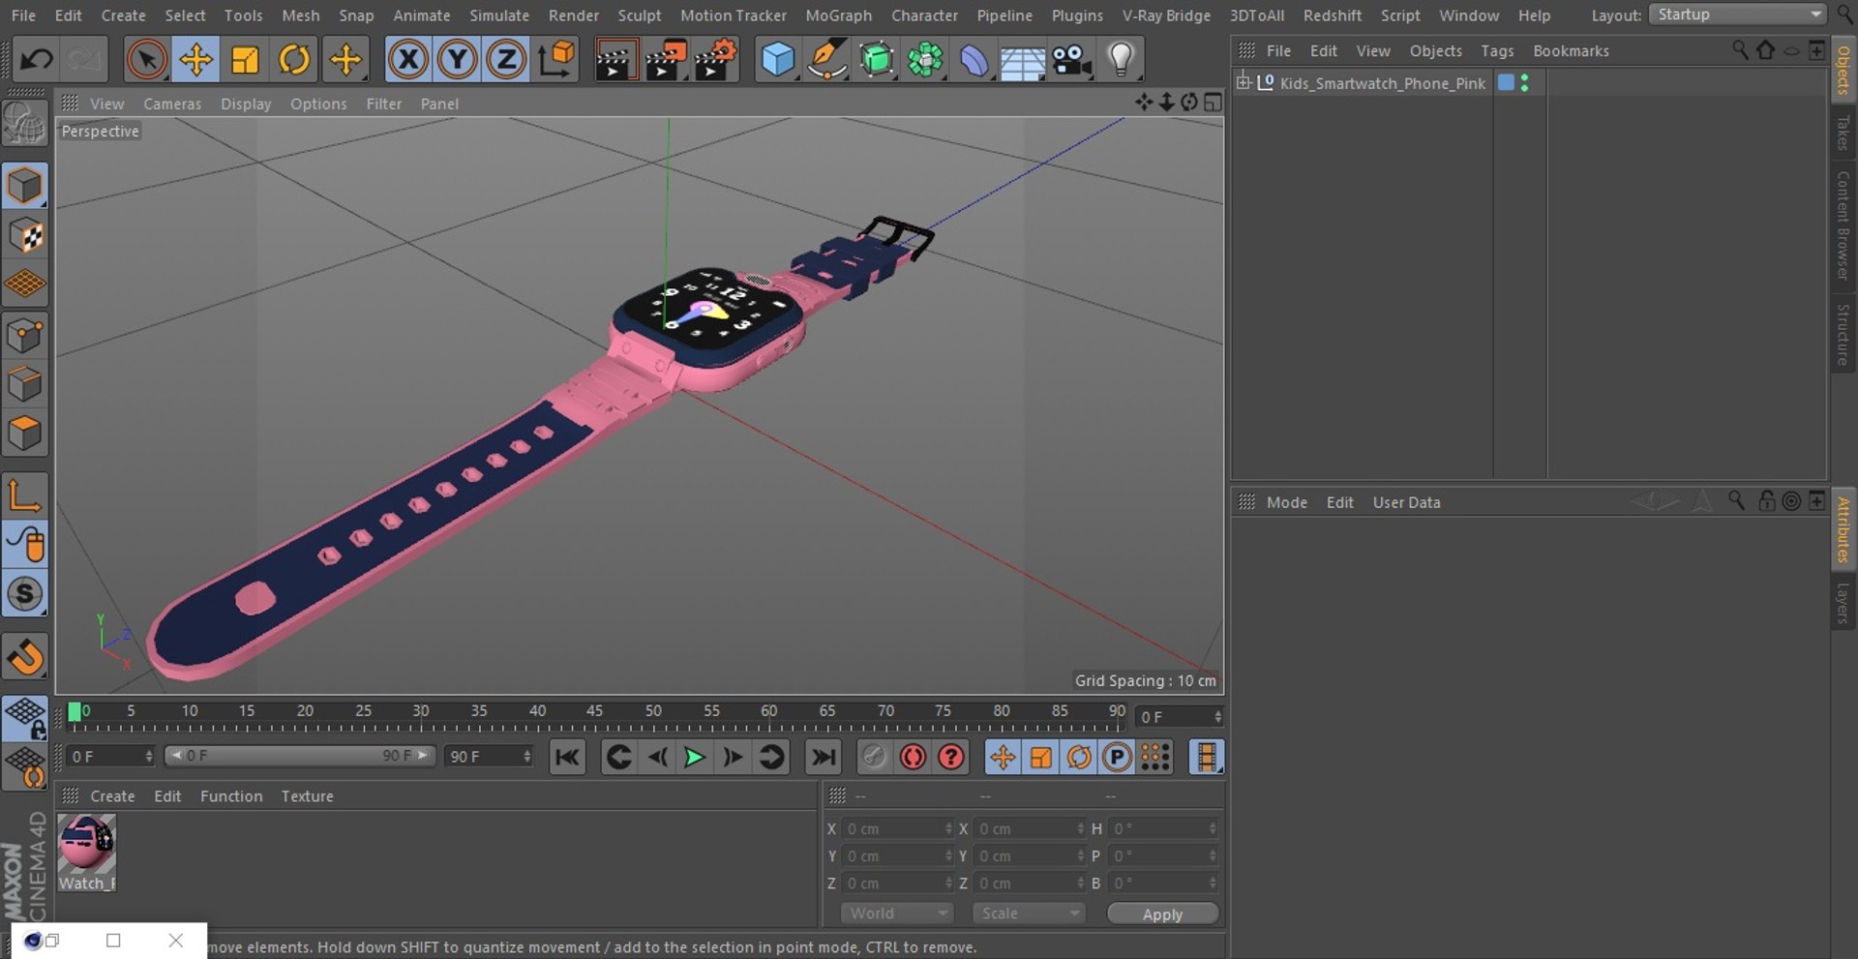This screenshot has height=959, width=1858.
Task: Adjust current frame stepper at timeline end
Action: pos(1217,717)
